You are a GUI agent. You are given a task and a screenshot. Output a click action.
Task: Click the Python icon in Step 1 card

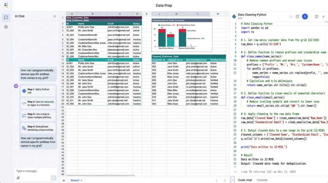coord(24,91)
